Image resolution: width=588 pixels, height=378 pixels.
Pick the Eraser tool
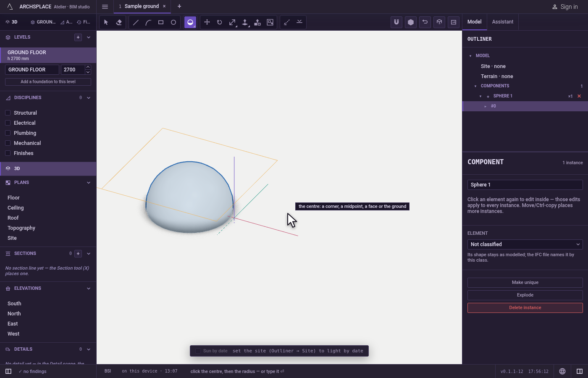pos(119,22)
